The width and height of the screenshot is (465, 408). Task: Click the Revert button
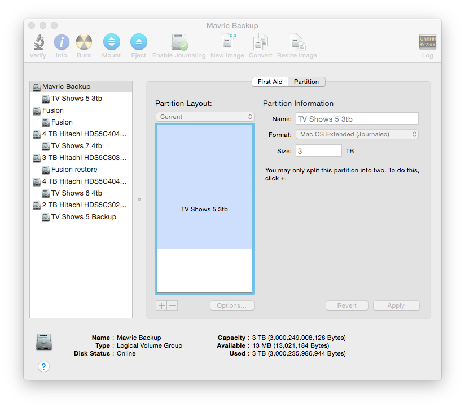point(347,305)
